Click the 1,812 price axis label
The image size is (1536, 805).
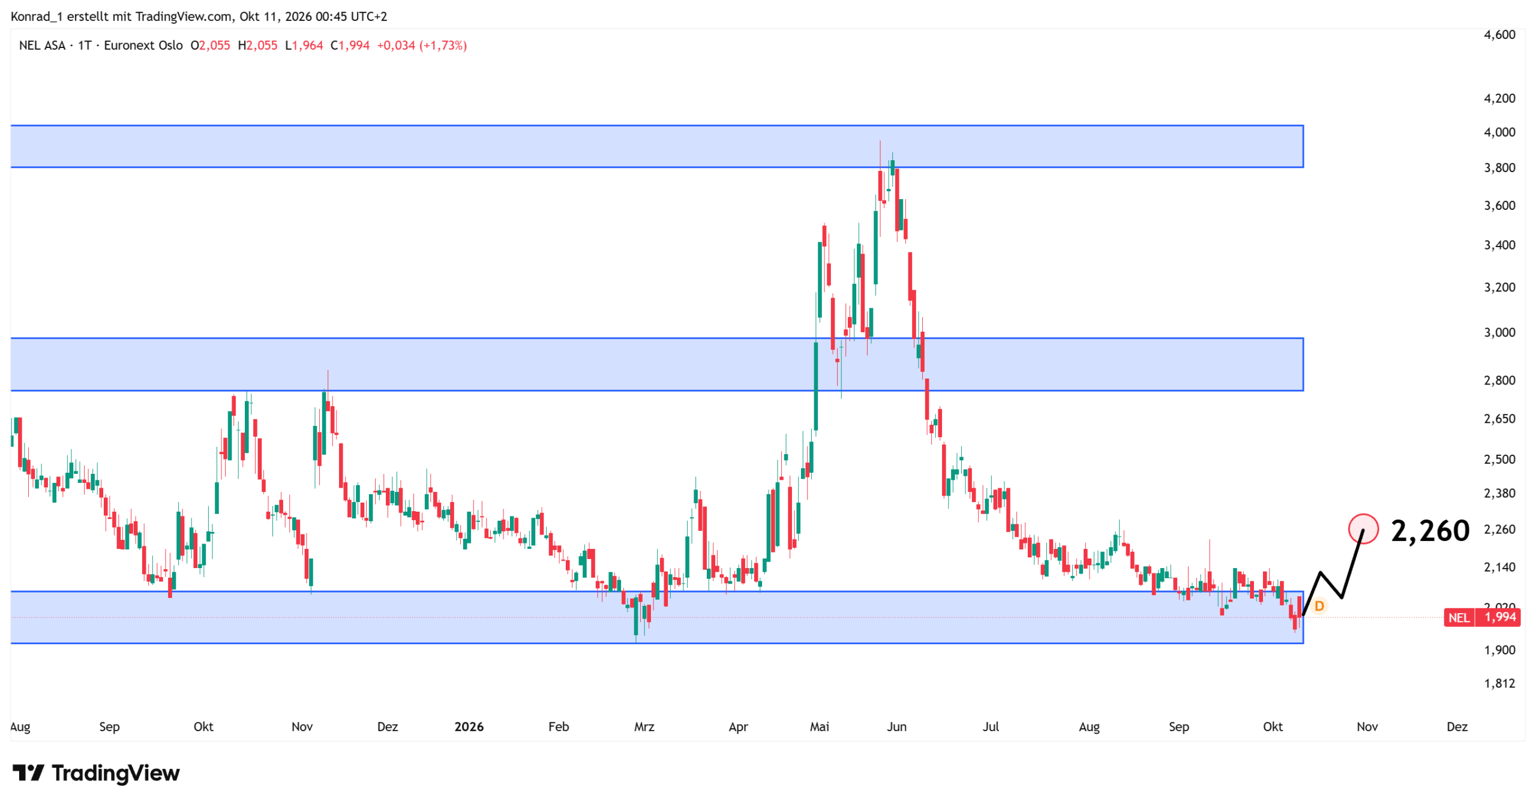(x=1499, y=684)
